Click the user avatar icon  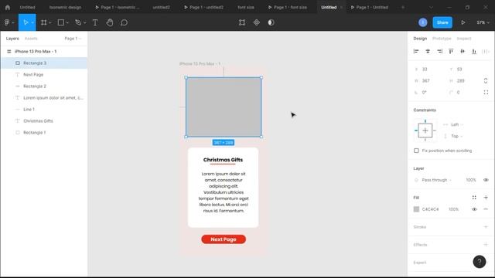coord(423,22)
